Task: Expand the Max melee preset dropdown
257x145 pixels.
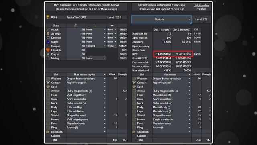Action: click(x=172, y=75)
